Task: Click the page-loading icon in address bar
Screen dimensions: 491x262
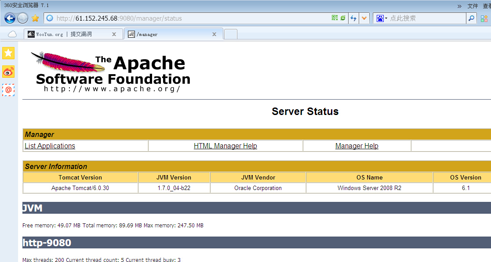Action: pos(50,18)
